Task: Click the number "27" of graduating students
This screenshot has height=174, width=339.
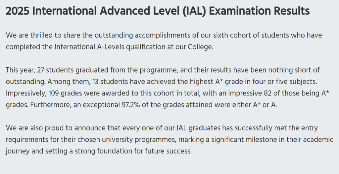Action: coord(40,70)
